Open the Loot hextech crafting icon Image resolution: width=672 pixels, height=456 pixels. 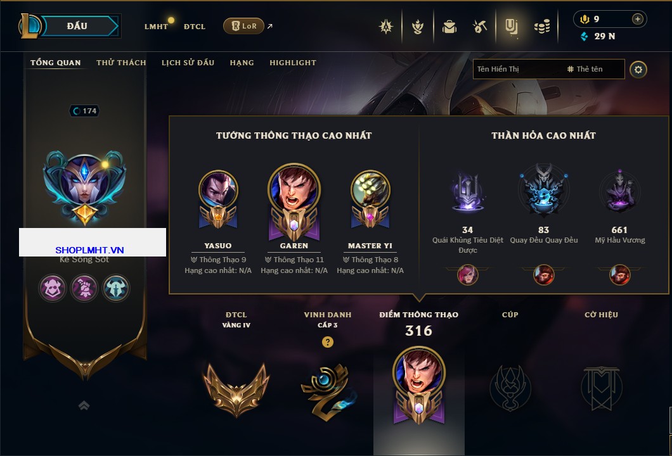(x=480, y=27)
